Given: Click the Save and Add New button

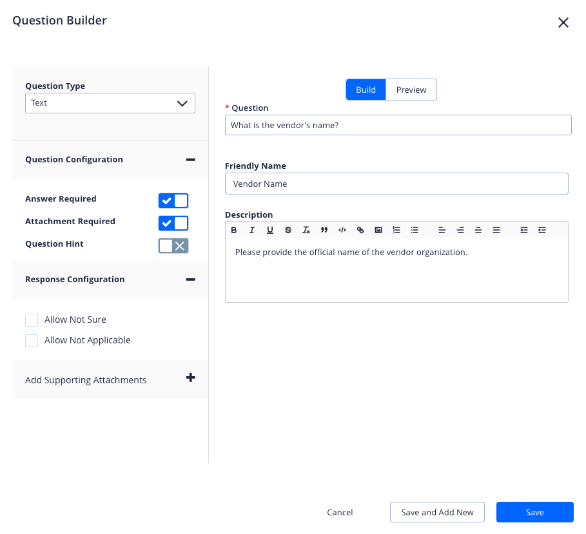Looking at the screenshot, I should 437,513.
